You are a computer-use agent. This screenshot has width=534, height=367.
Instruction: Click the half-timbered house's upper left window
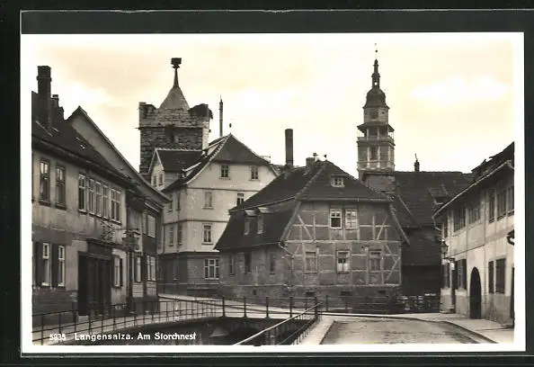(335, 218)
